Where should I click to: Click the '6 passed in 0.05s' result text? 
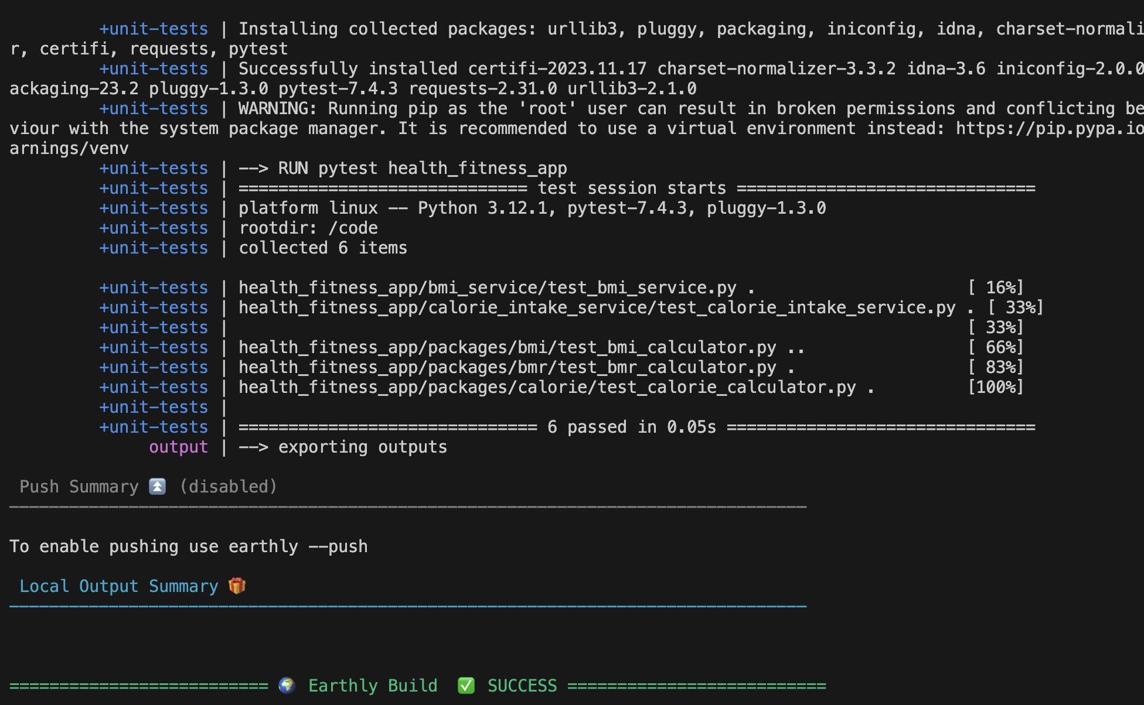(631, 427)
